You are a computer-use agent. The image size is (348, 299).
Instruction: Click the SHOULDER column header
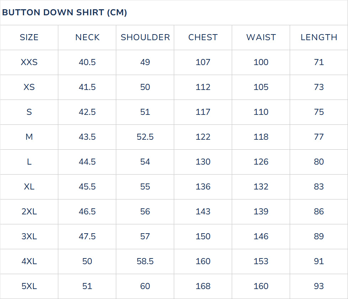click(x=145, y=37)
